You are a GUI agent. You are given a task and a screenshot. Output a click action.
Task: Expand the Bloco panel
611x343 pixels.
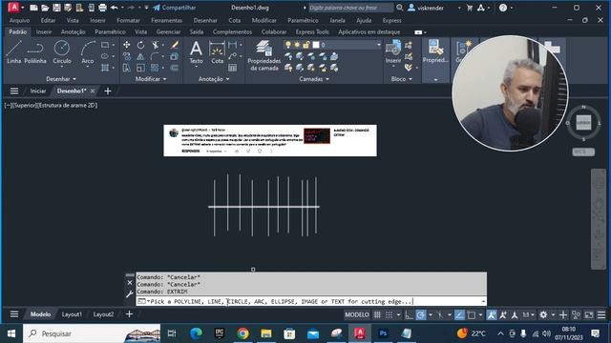pyautogui.click(x=401, y=79)
